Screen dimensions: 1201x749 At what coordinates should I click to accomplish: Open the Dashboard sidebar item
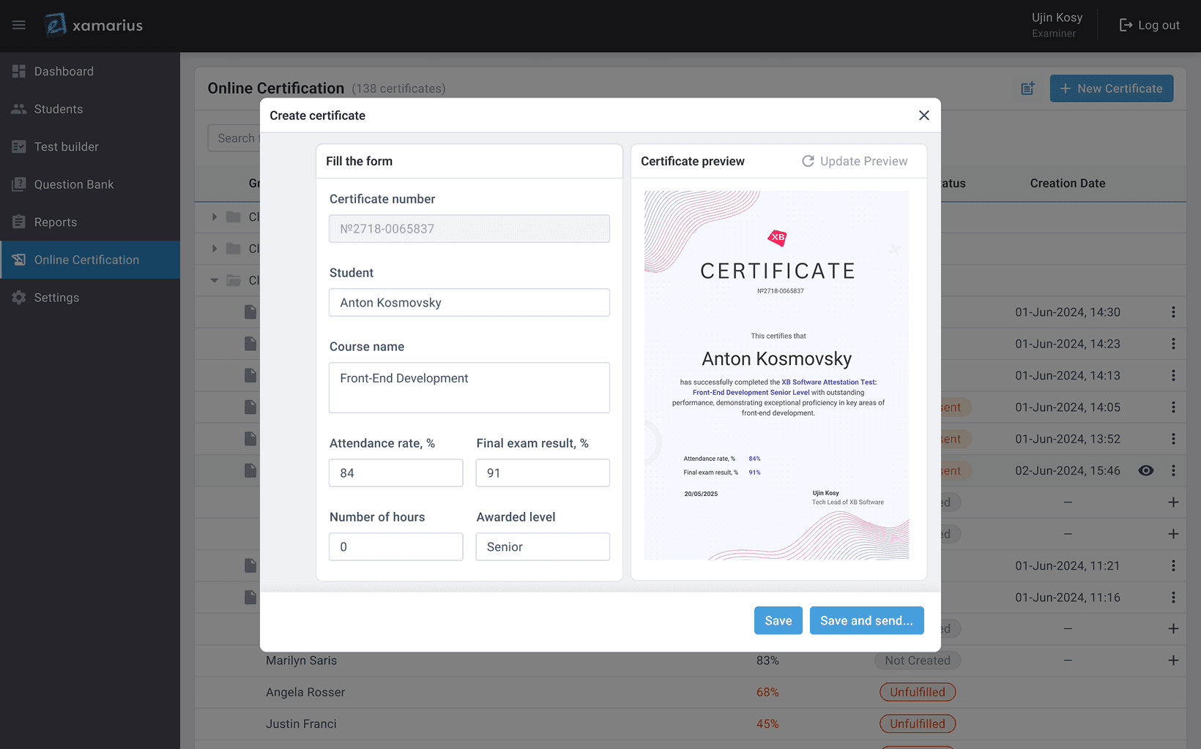point(64,72)
